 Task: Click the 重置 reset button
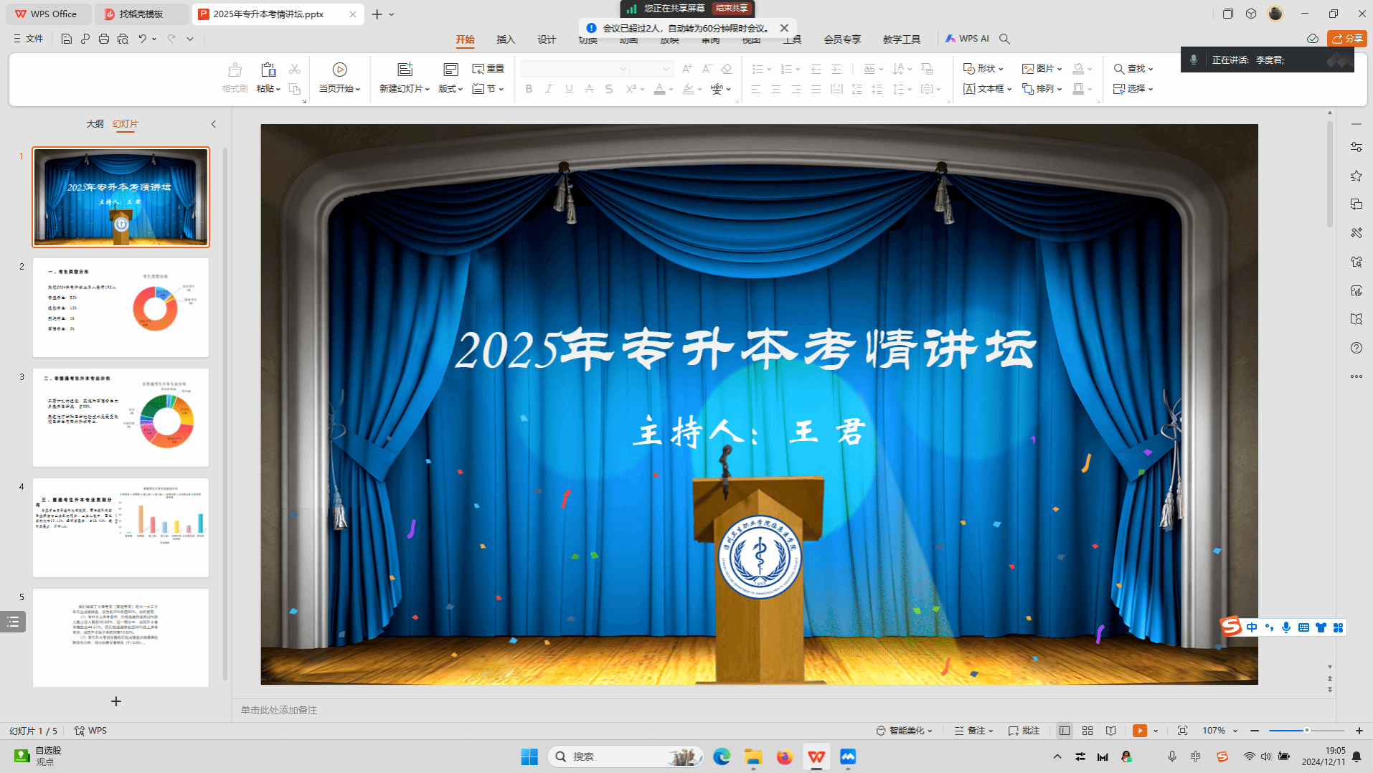489,69
